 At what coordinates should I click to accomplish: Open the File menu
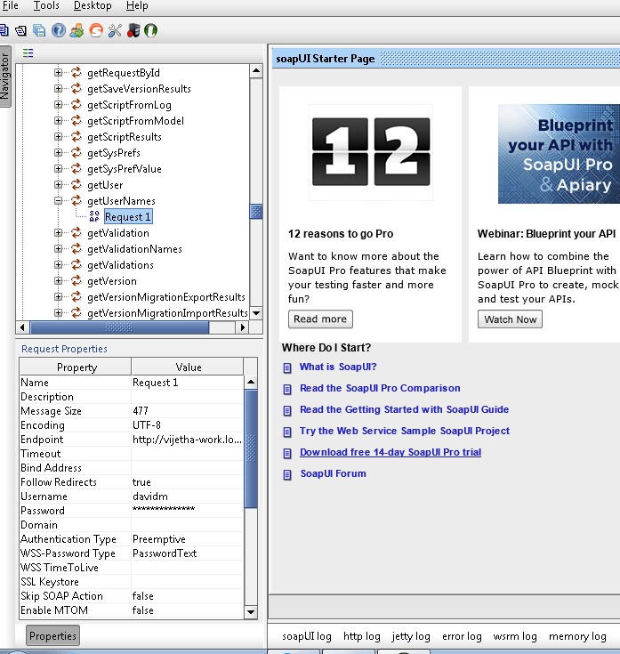click(10, 6)
